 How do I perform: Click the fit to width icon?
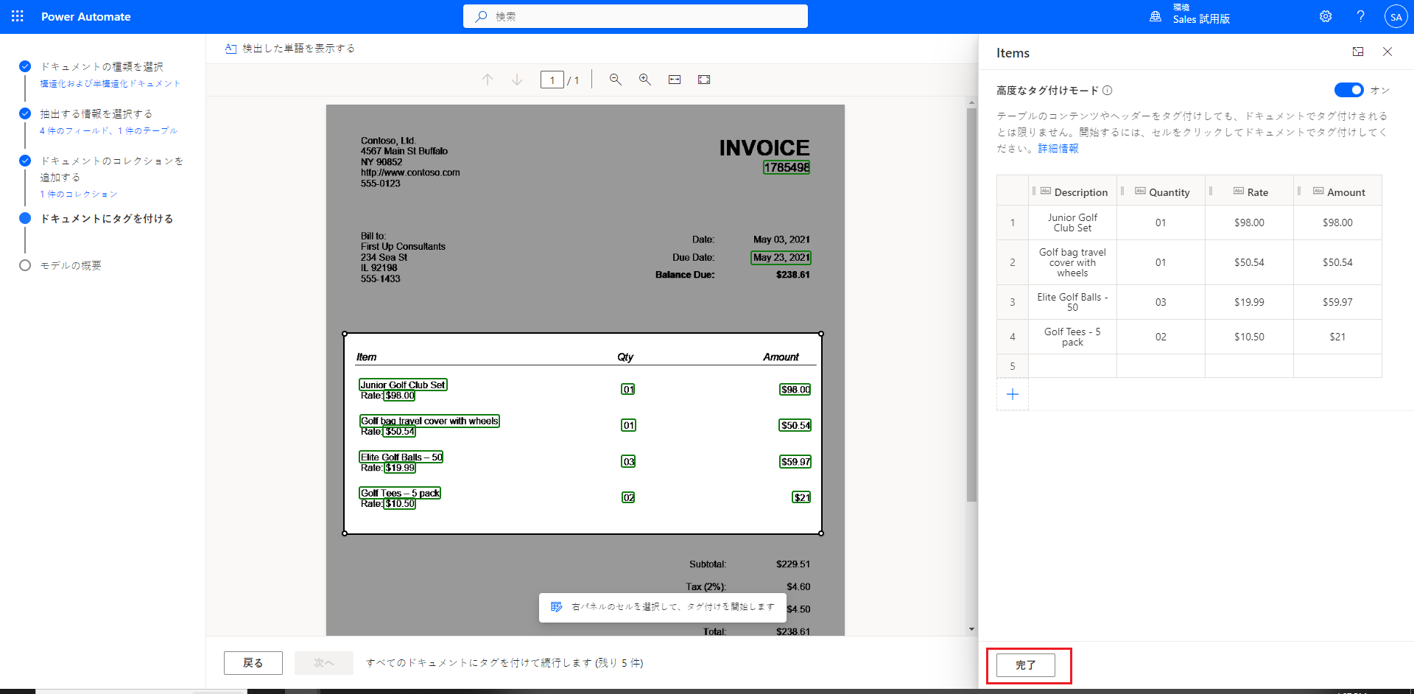[675, 80]
